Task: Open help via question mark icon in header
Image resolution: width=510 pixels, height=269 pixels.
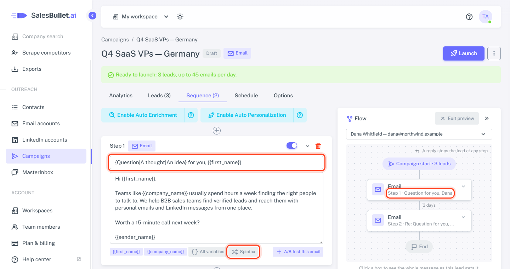Action: (469, 17)
